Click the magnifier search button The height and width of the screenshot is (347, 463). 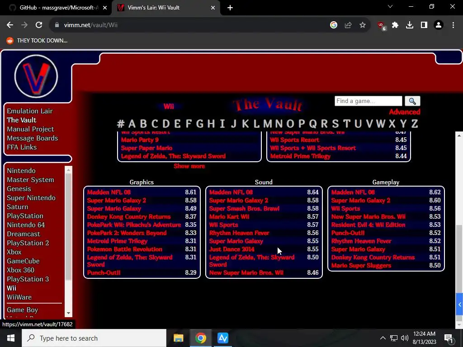pos(412,101)
